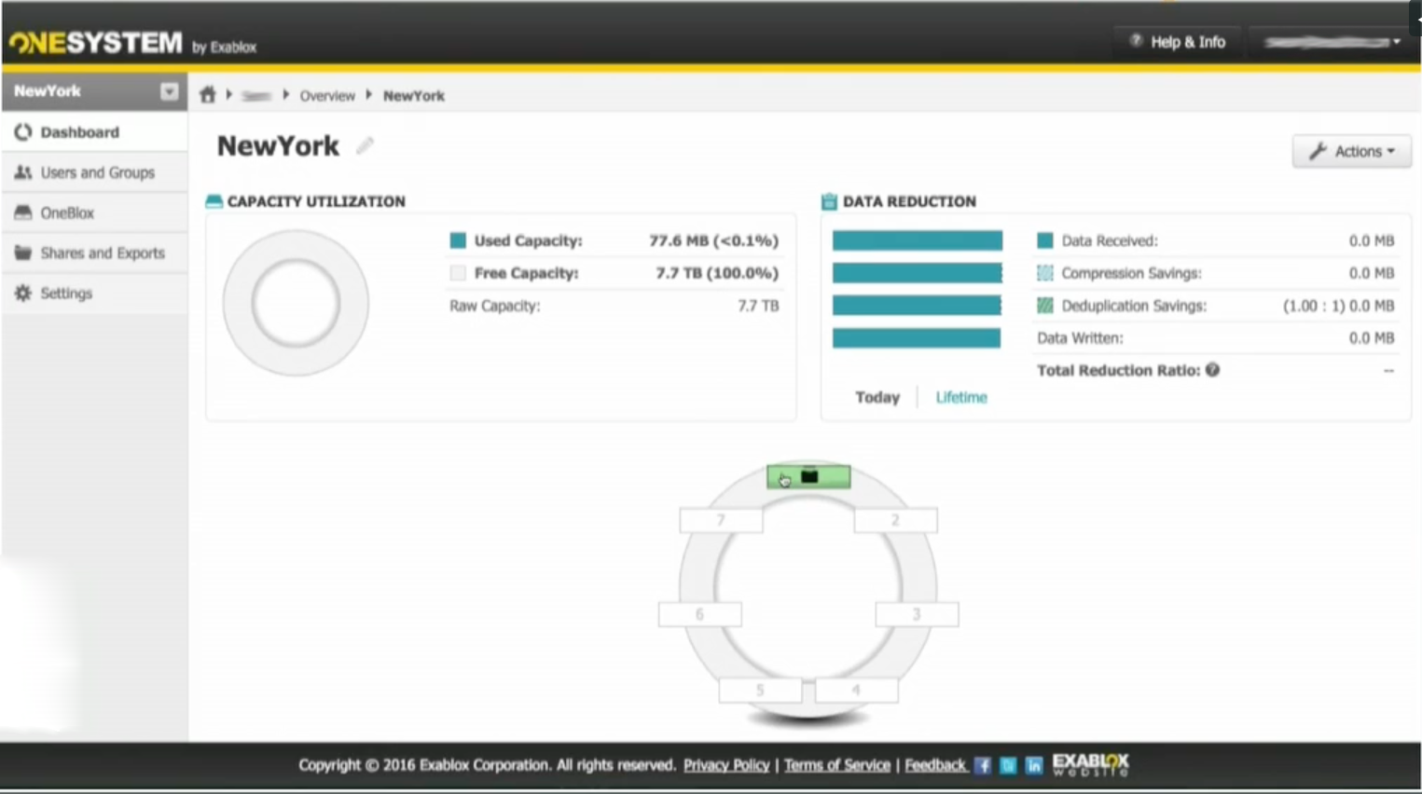Click the pencil icon next to NewYork title

coord(365,146)
